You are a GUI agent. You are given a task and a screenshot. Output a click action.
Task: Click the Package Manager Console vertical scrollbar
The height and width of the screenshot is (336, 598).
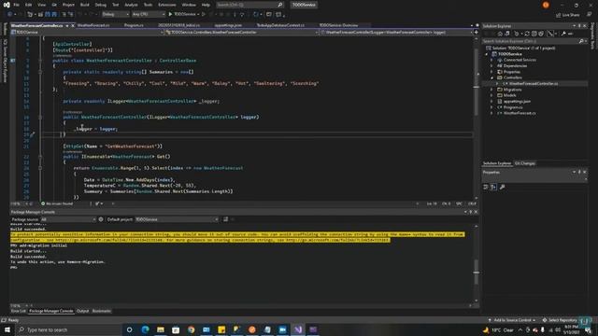point(476,263)
